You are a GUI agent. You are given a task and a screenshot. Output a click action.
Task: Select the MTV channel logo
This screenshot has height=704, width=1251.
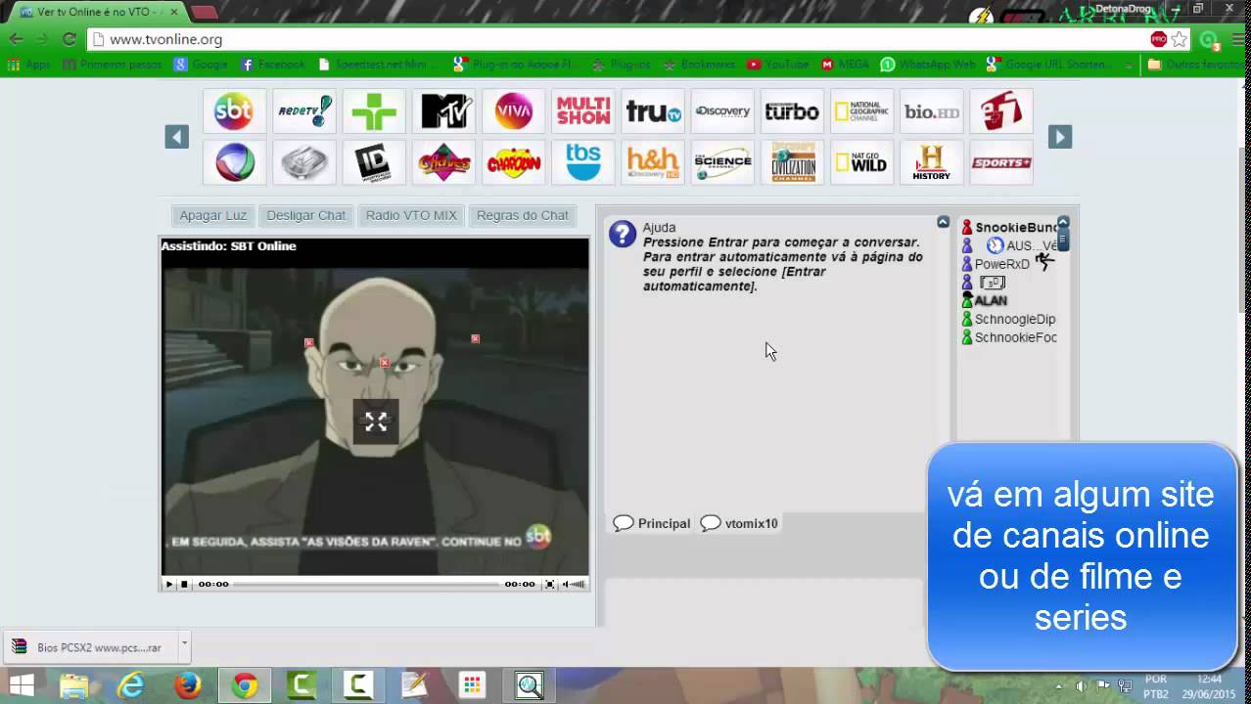tap(443, 111)
